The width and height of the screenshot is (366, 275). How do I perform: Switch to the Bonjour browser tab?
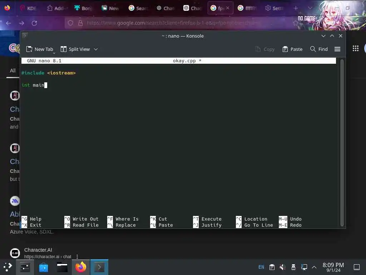(83, 8)
